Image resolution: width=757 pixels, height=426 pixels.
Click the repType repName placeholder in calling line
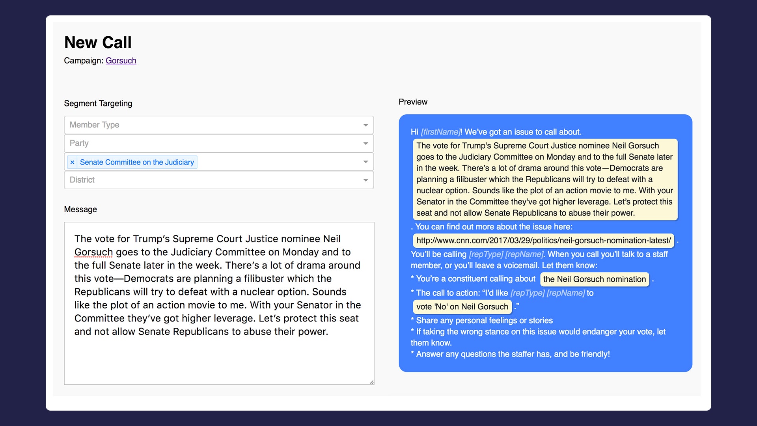click(506, 254)
